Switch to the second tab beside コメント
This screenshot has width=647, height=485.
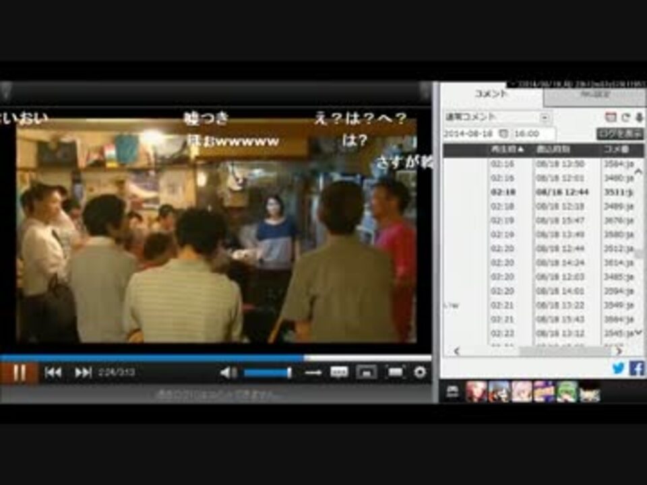[594, 96]
